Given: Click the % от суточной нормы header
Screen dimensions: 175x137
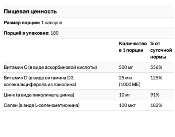Looking at the screenshot, I should (x=161, y=50).
